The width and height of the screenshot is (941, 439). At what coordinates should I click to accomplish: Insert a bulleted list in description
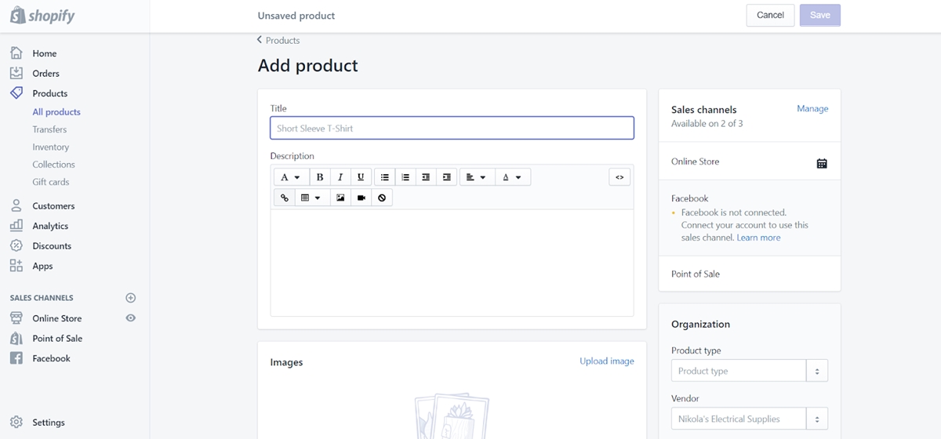(x=384, y=177)
